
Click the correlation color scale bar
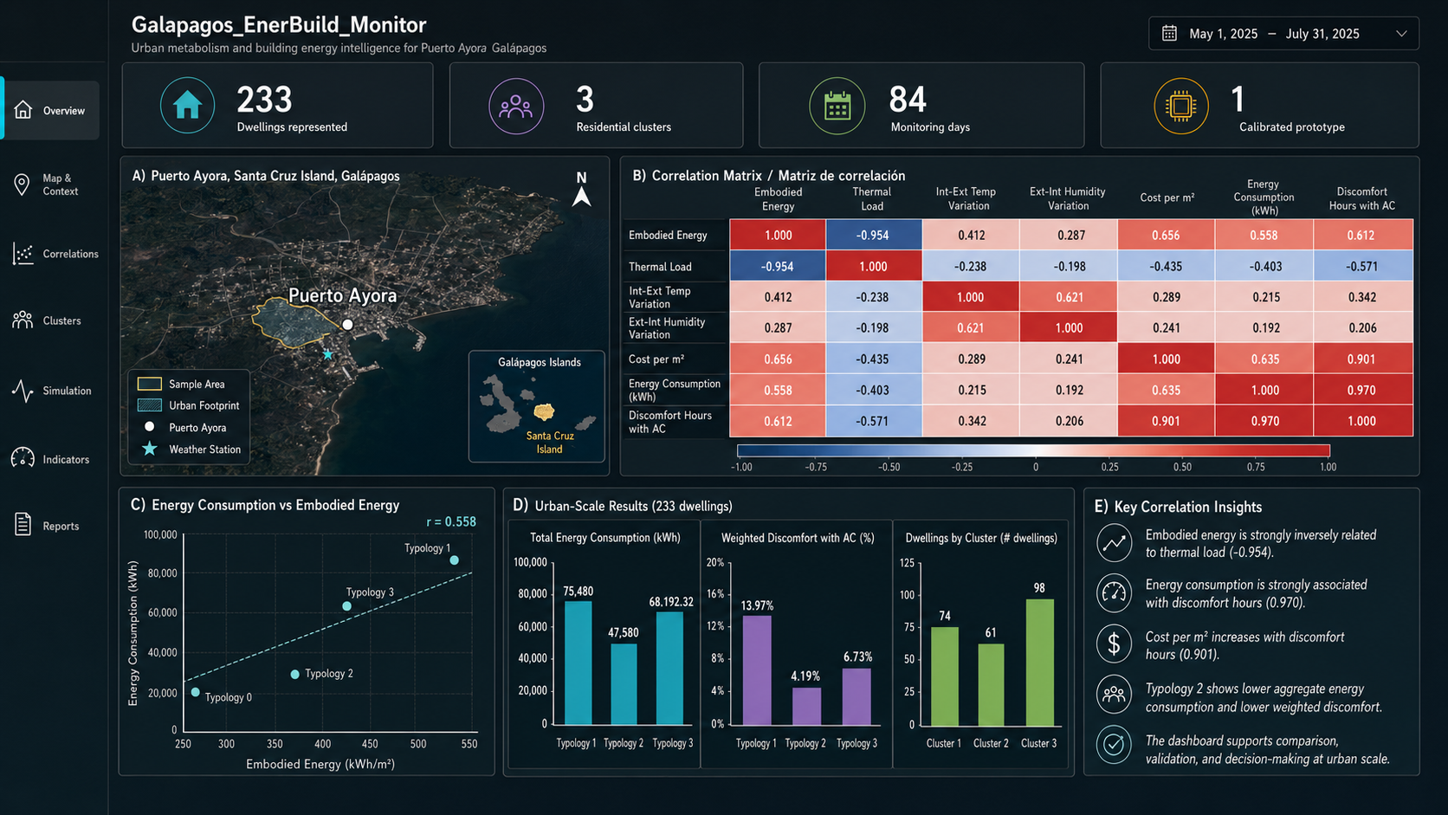tap(1033, 450)
